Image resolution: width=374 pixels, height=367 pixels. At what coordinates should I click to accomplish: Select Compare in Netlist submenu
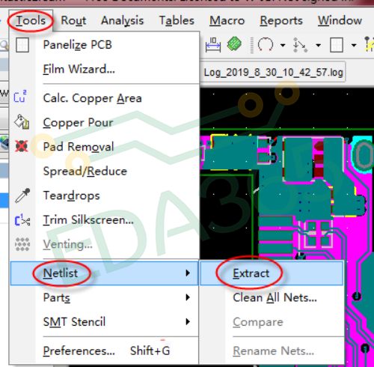click(x=272, y=322)
